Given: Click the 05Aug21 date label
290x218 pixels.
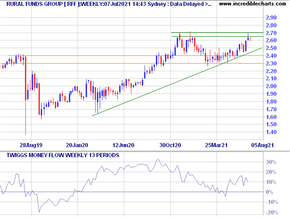Looking at the screenshot, I should pyautogui.click(x=262, y=145).
